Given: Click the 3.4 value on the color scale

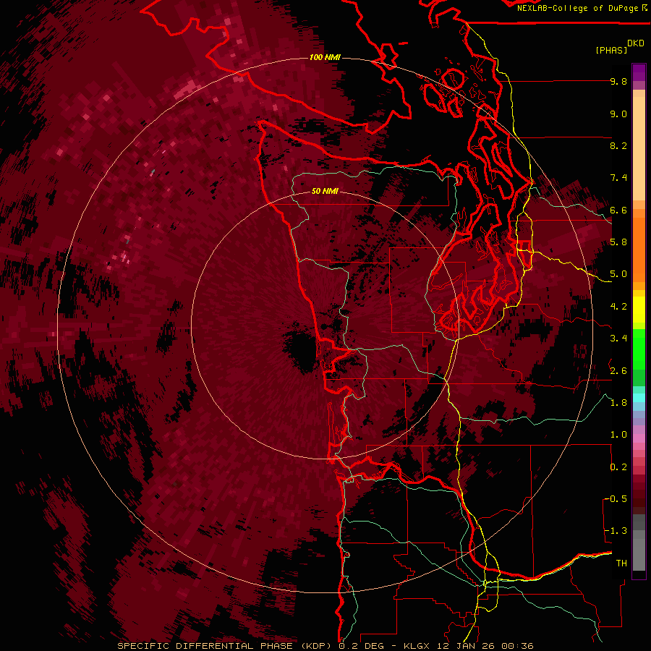Looking at the screenshot, I should pyautogui.click(x=618, y=339).
